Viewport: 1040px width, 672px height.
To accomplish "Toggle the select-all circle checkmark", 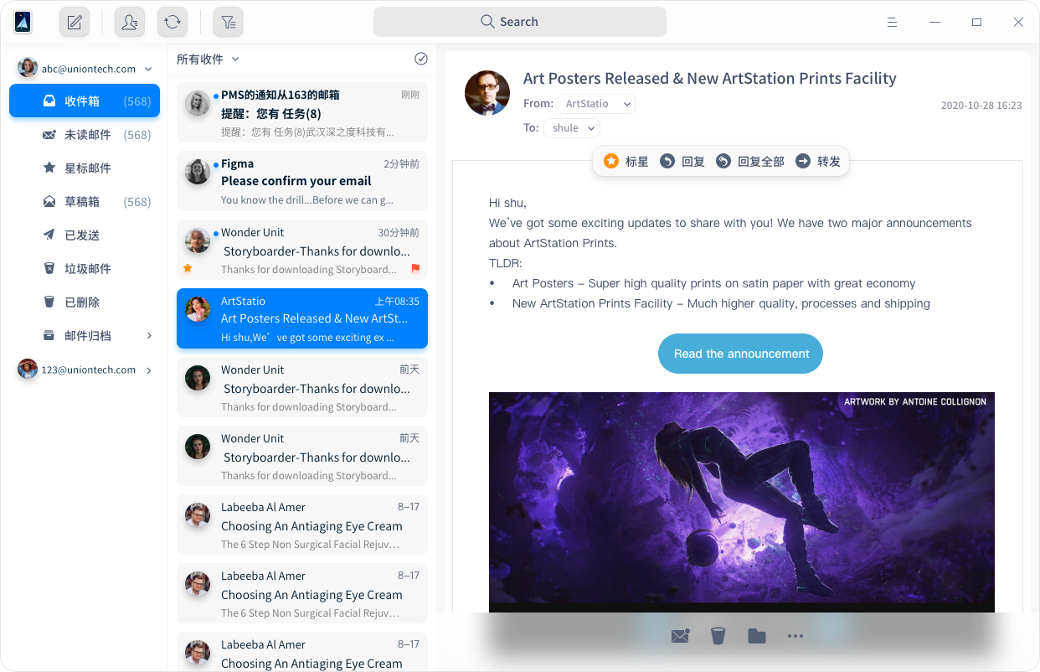I will coord(421,59).
